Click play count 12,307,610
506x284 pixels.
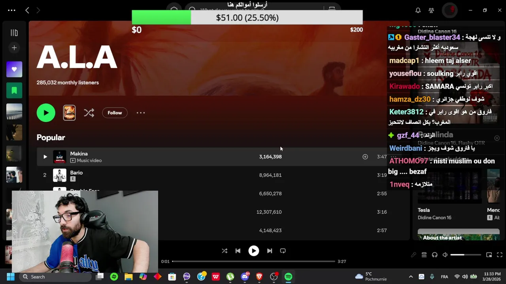click(x=269, y=212)
